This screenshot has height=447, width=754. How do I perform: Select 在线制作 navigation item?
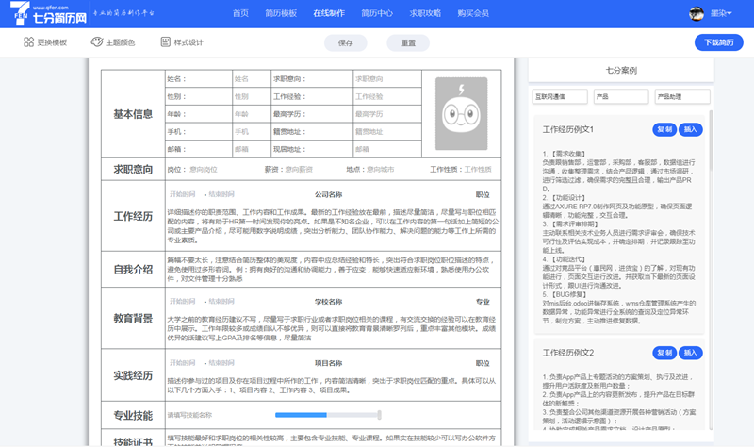(329, 13)
